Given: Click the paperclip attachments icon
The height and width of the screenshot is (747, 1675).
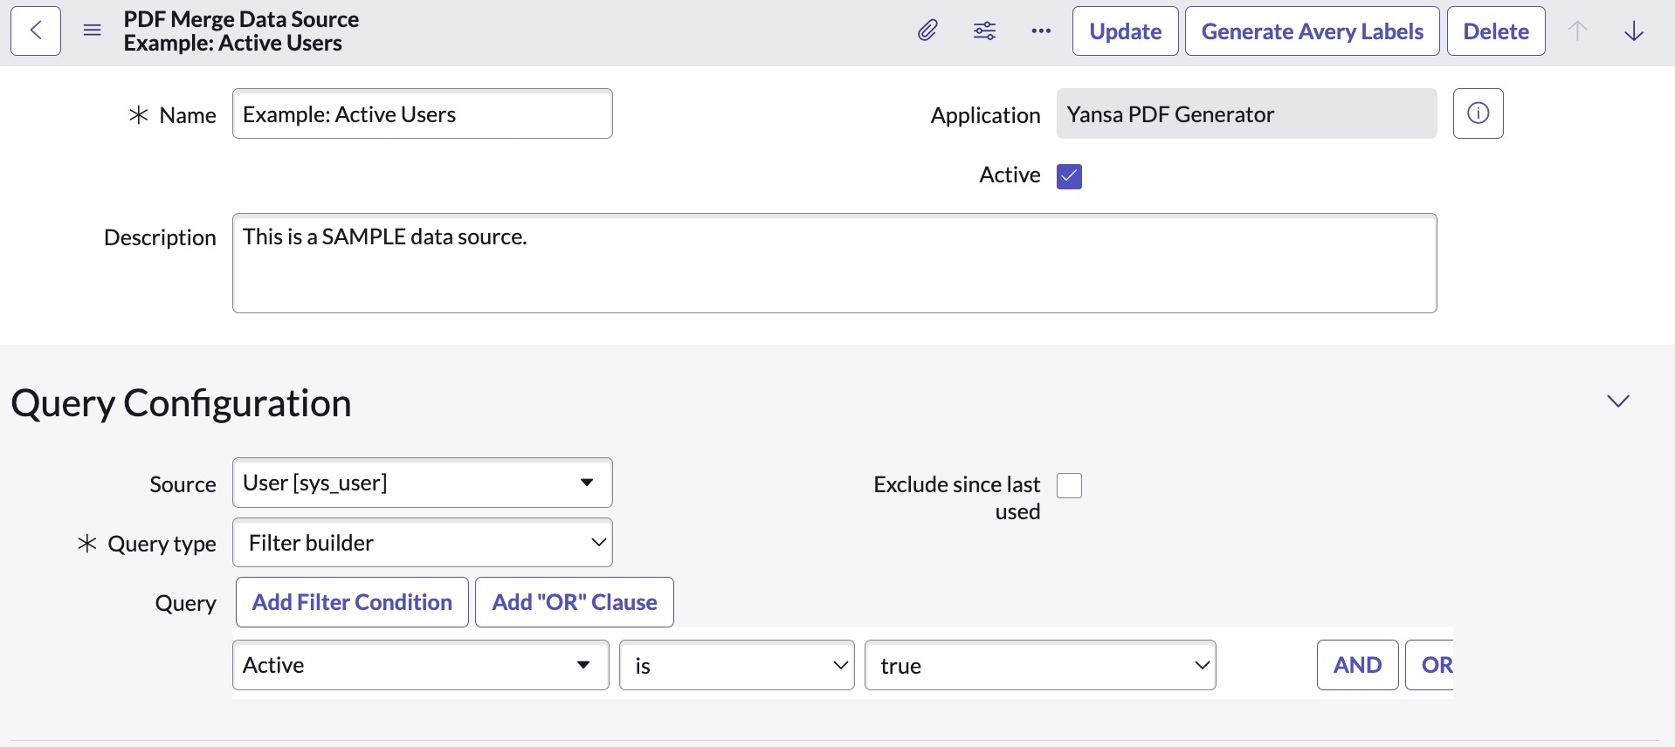Looking at the screenshot, I should [x=927, y=31].
